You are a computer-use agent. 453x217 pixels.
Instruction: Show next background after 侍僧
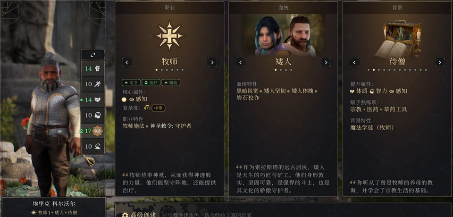440,62
